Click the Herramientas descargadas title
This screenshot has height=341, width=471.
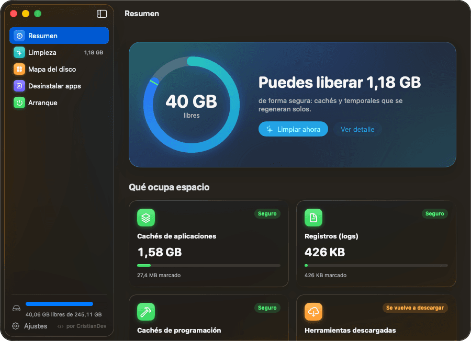pyautogui.click(x=350, y=331)
